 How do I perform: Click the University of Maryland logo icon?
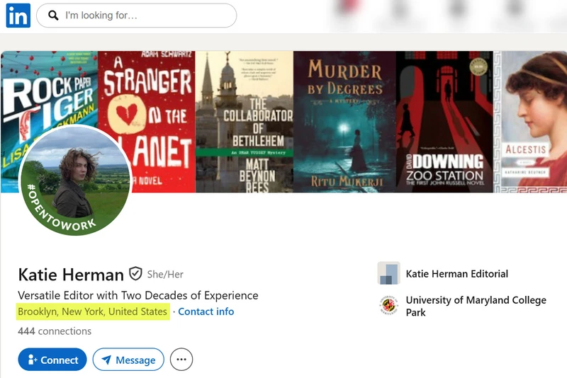tap(388, 305)
